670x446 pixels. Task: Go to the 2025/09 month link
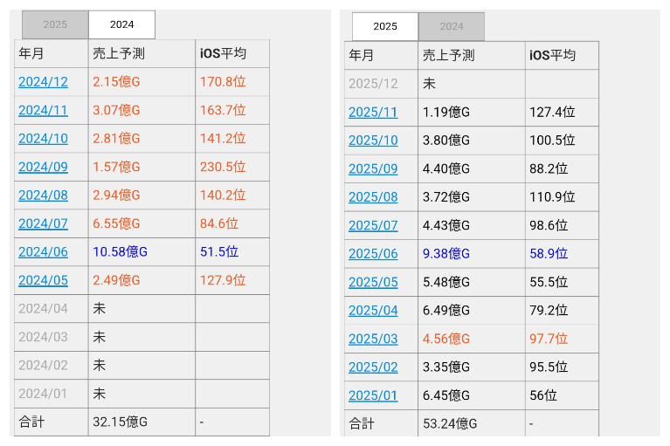point(373,169)
